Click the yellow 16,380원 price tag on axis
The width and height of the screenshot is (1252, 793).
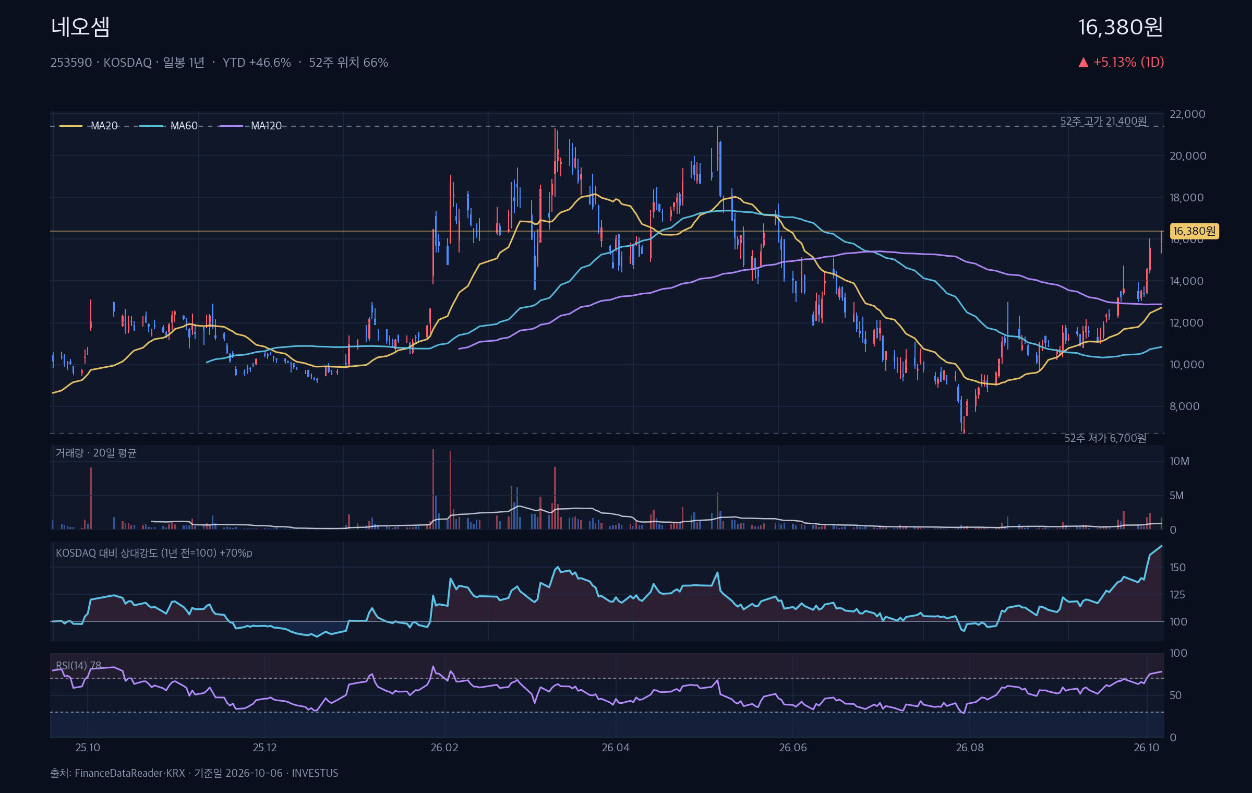(1195, 231)
